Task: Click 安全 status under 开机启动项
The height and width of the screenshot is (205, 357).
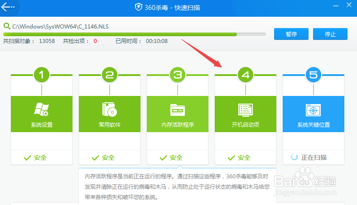Action: 244,157
